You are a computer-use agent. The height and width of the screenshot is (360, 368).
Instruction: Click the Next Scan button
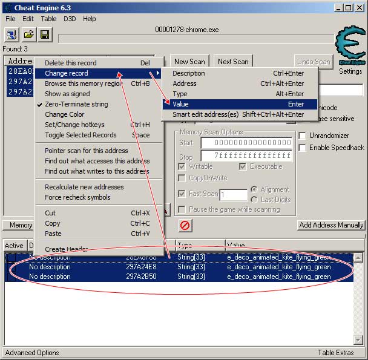pos(233,62)
